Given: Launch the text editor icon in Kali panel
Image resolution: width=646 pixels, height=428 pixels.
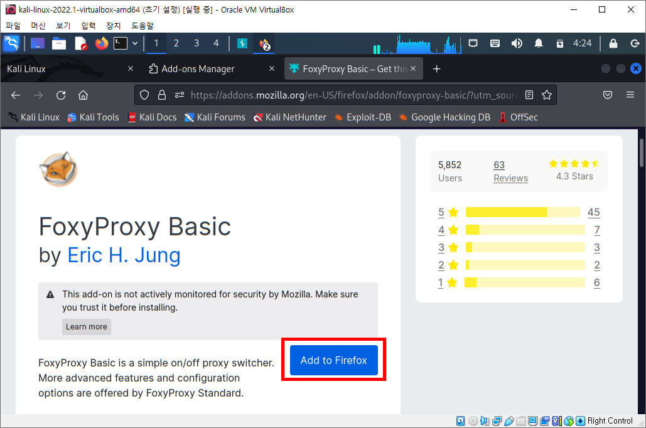Looking at the screenshot, I should [81, 43].
